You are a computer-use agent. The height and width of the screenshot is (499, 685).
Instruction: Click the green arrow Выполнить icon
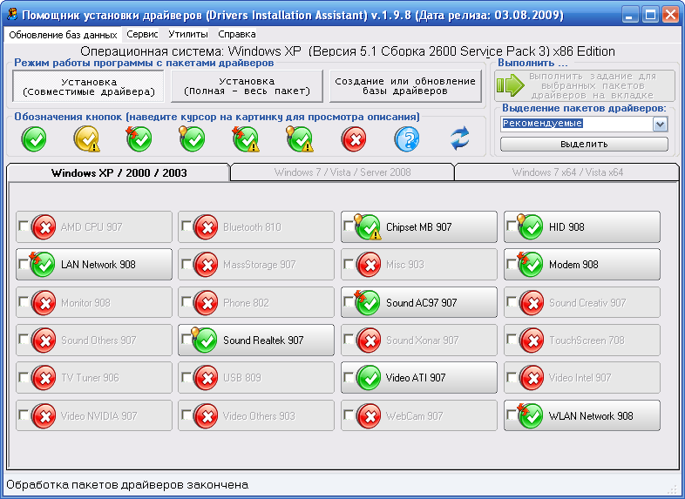[510, 85]
